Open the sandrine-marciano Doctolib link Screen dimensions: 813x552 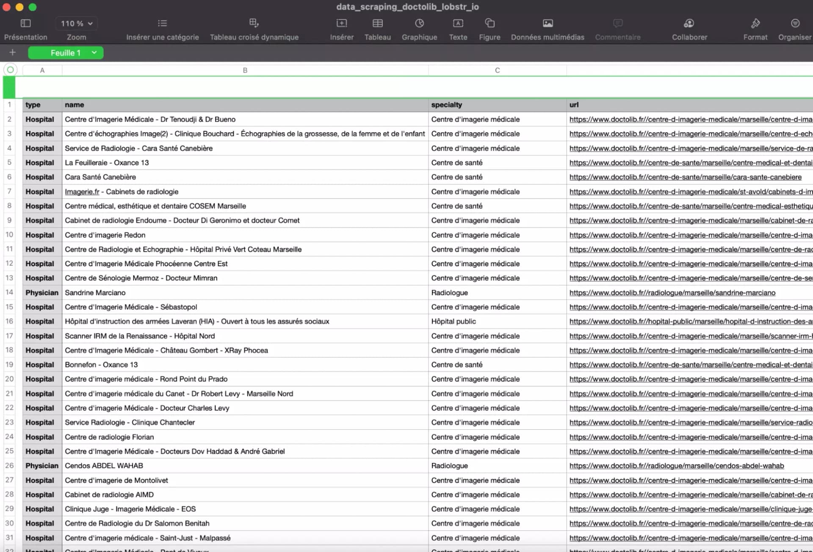(672, 293)
